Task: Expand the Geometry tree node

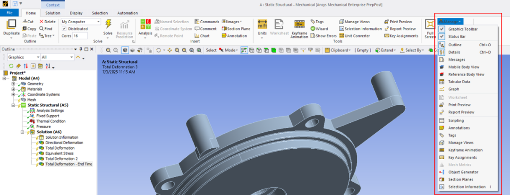Action: (13, 84)
